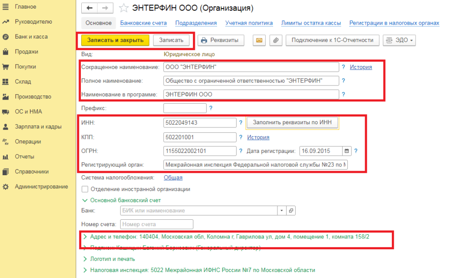Open the Производство factory icon
This screenshot has height=278, width=465.
tap(5, 96)
